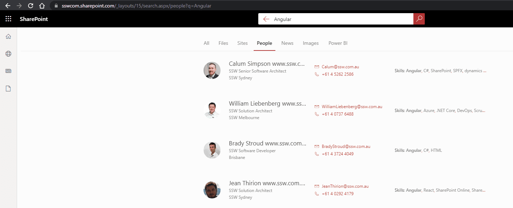This screenshot has width=513, height=208.
Task: Go back using browser back arrow
Action: [x=8, y=6]
